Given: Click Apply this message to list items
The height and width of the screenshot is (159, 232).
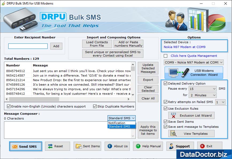Looking at the screenshot, I should click(x=148, y=130).
